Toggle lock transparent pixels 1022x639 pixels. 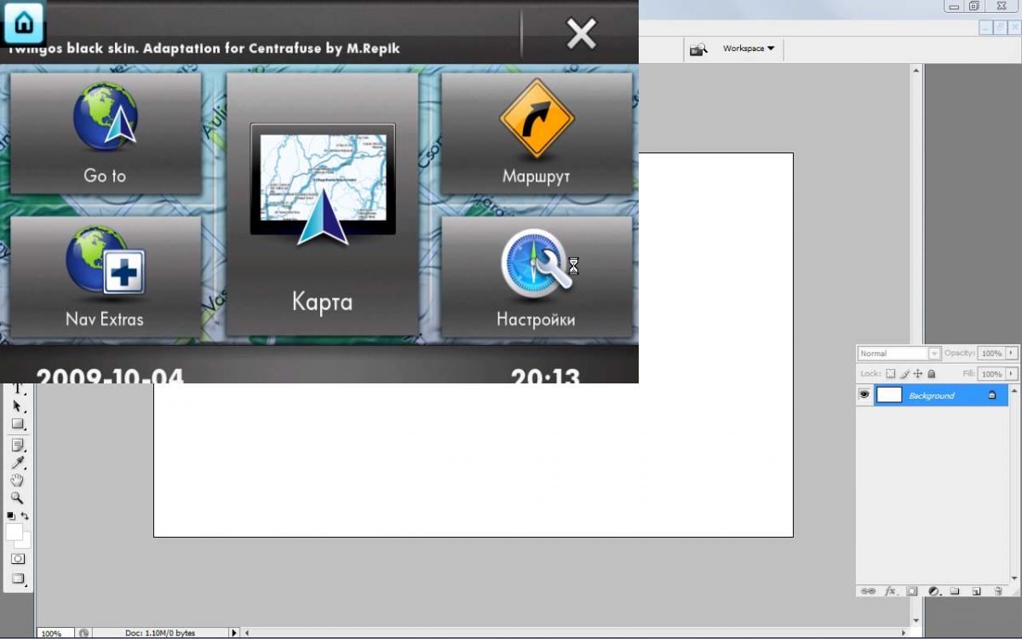pos(891,374)
